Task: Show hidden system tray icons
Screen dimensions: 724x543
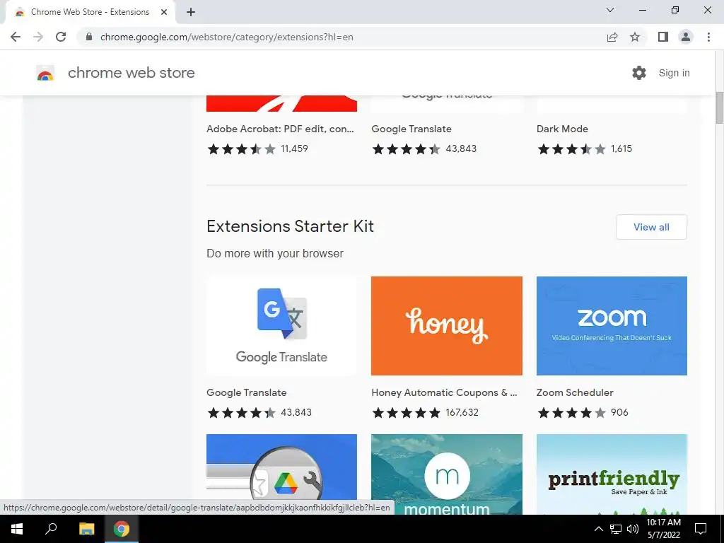Action: click(x=598, y=529)
